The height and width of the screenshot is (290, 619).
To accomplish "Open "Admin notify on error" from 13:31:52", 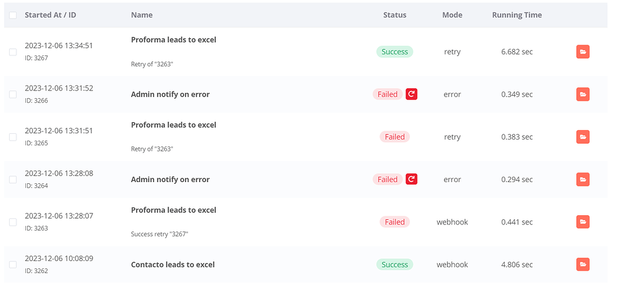I will pyautogui.click(x=170, y=94).
